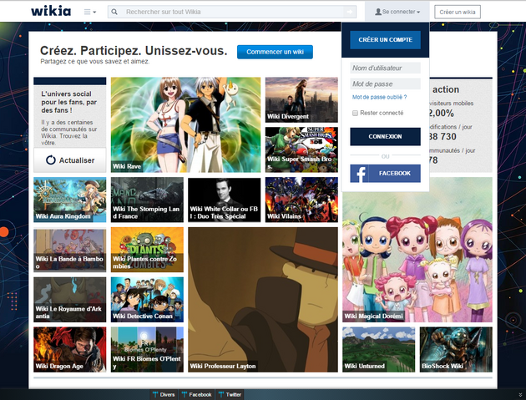Open Wiki Le Royaume d'Arkantia tile

coord(70,300)
